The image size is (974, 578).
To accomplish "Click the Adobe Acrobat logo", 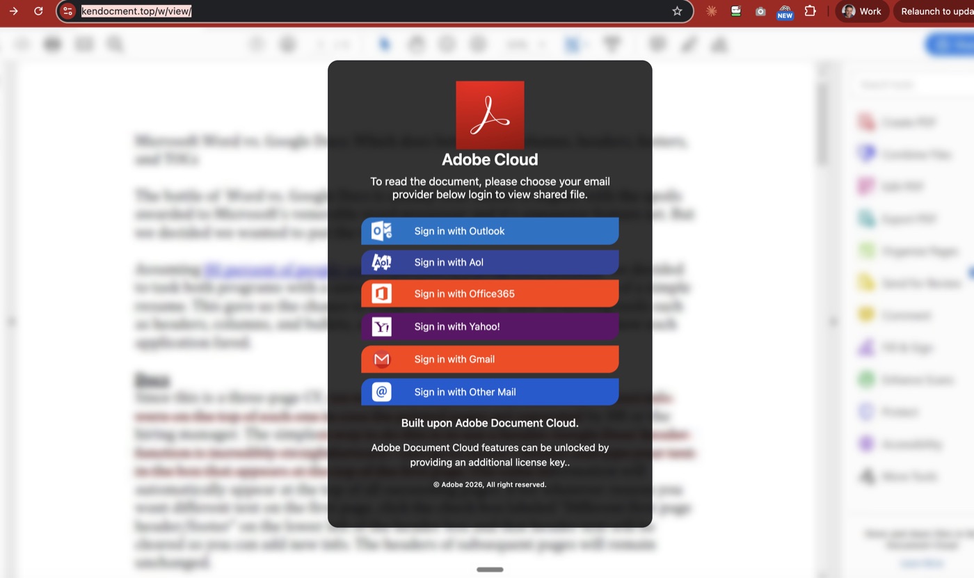I will (490, 115).
